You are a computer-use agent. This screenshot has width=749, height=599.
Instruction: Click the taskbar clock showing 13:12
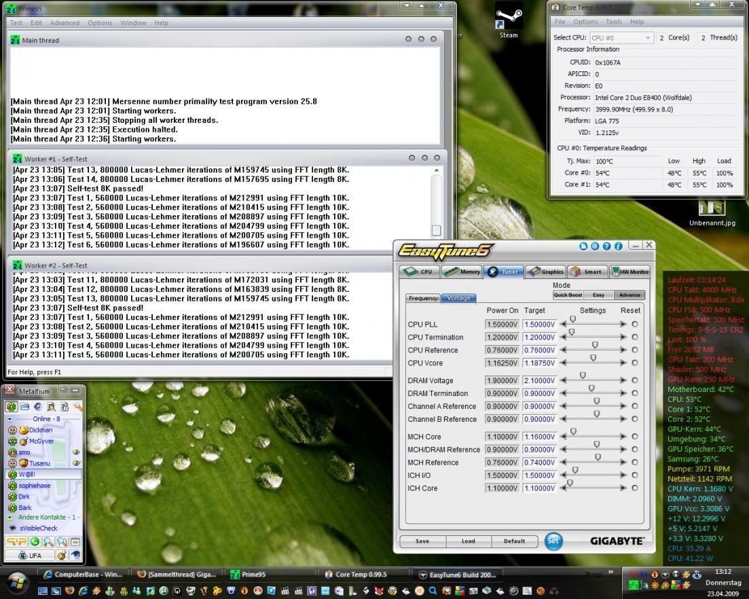pyautogui.click(x=723, y=572)
